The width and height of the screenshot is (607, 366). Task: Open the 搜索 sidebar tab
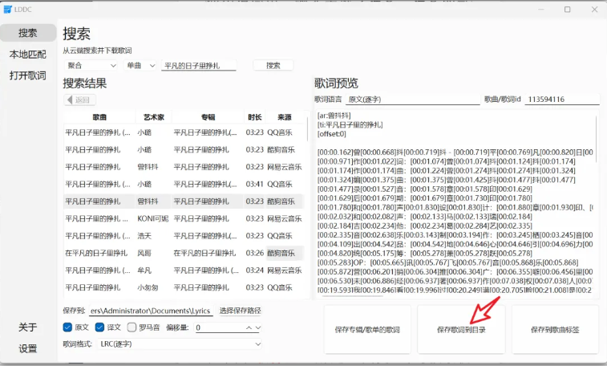(28, 33)
